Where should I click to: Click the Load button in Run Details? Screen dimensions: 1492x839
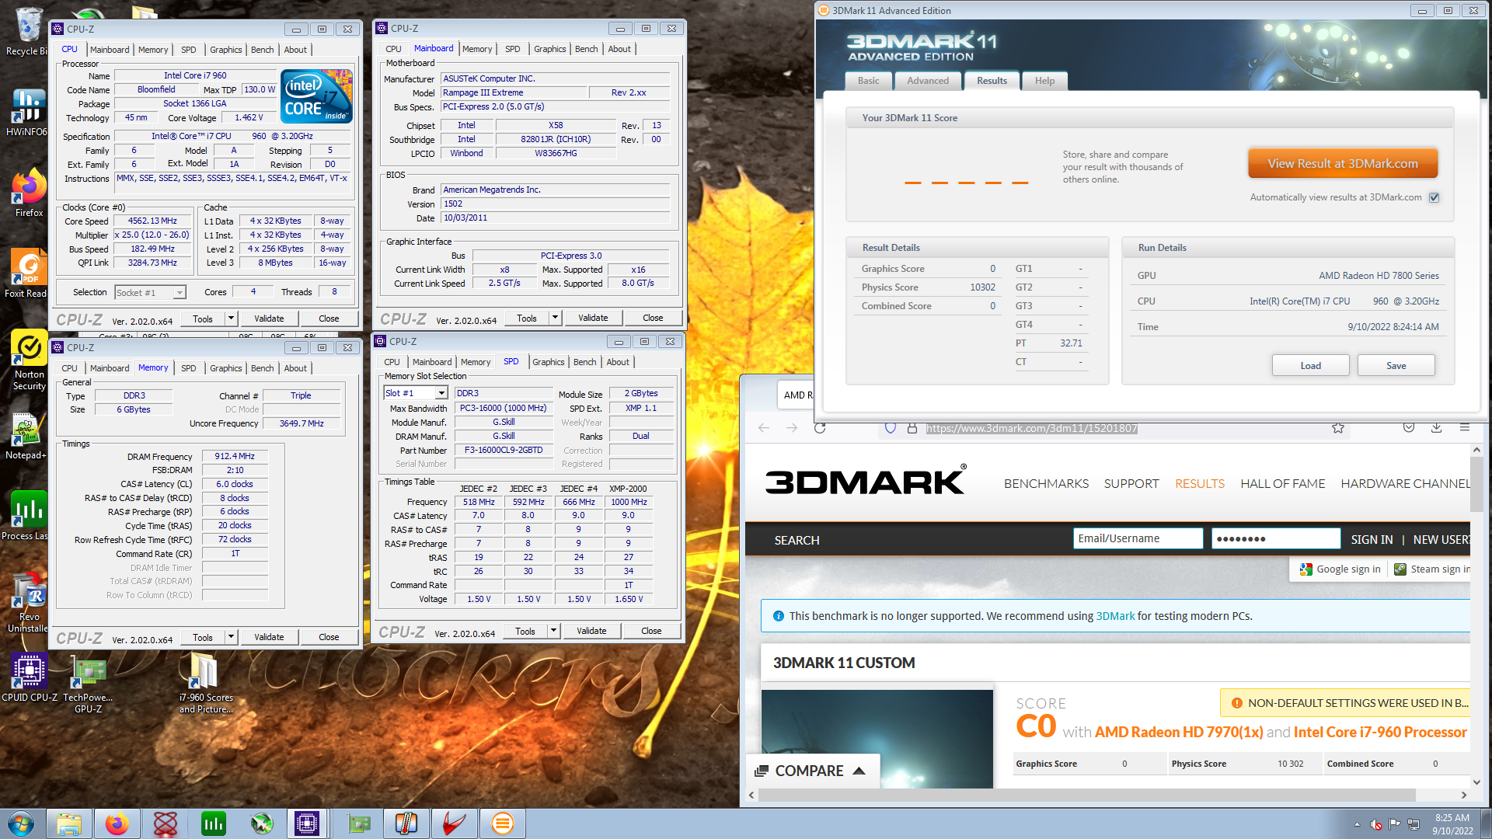tap(1310, 366)
